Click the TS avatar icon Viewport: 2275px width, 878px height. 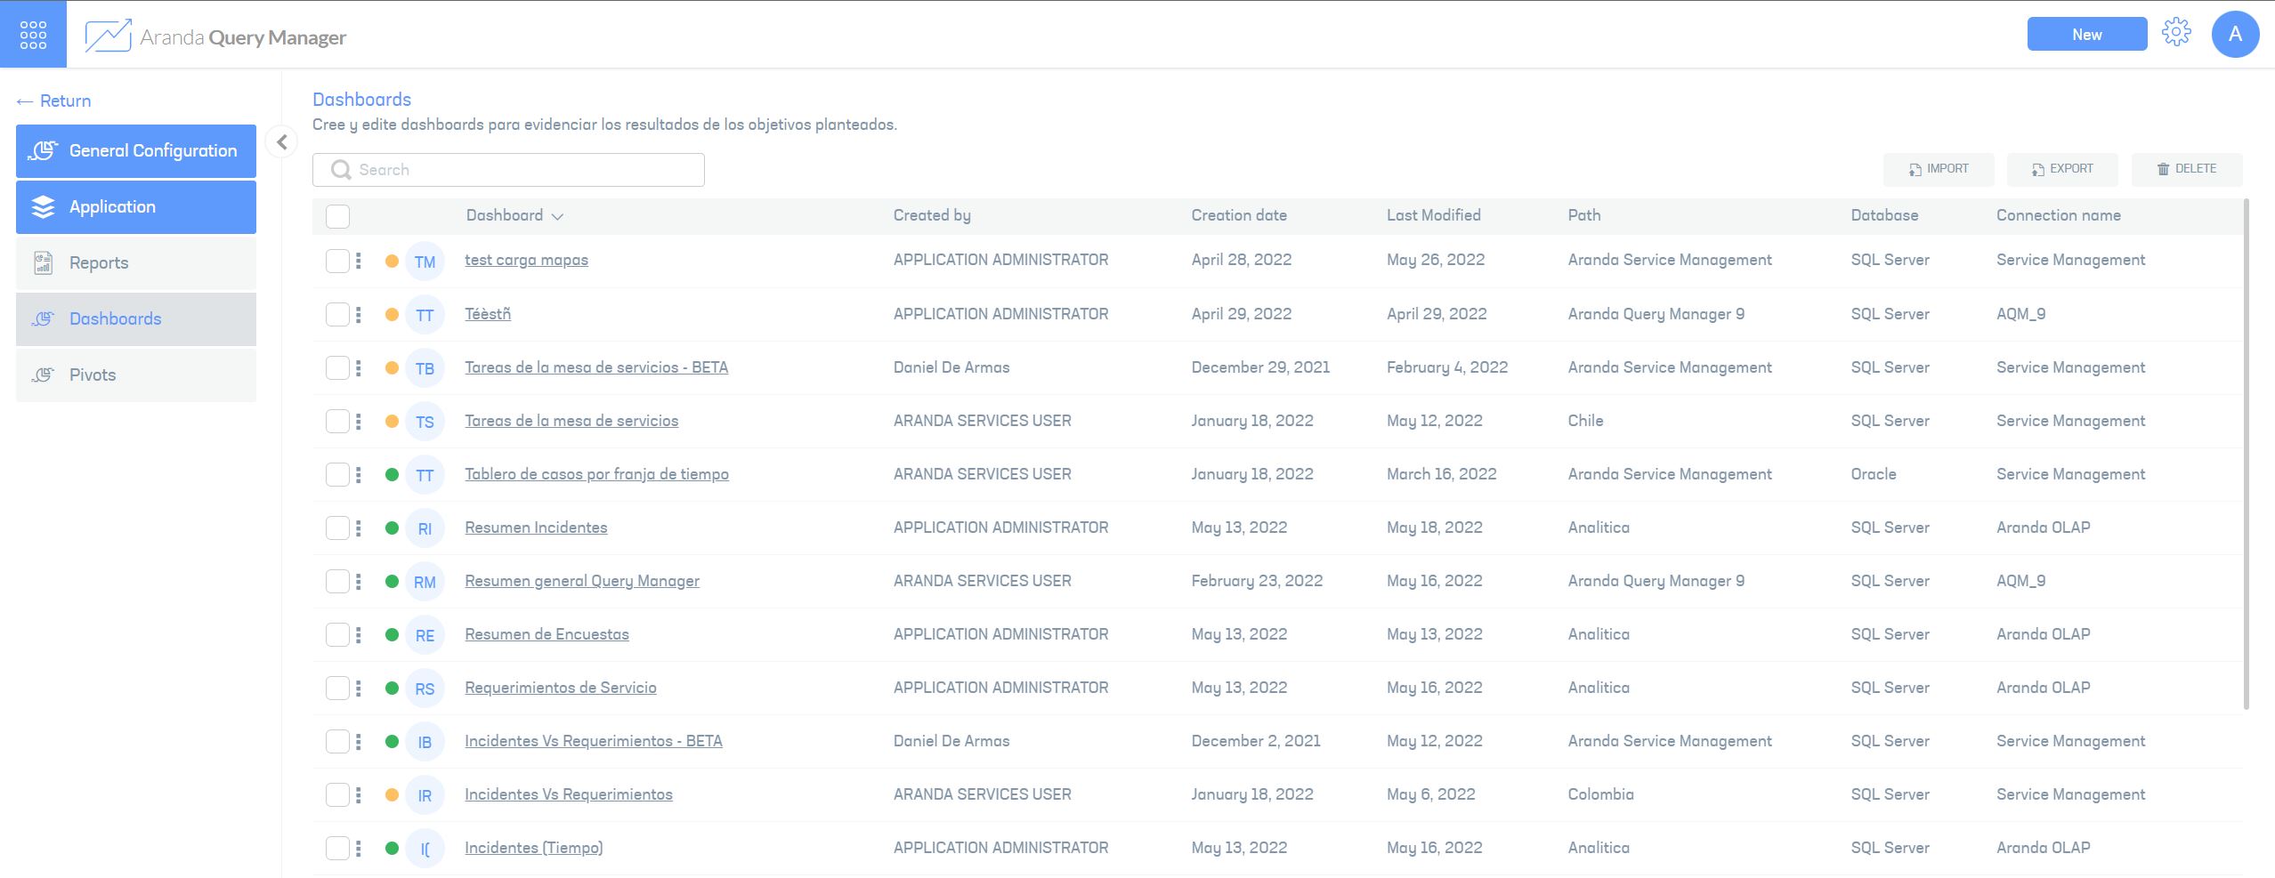(x=425, y=422)
